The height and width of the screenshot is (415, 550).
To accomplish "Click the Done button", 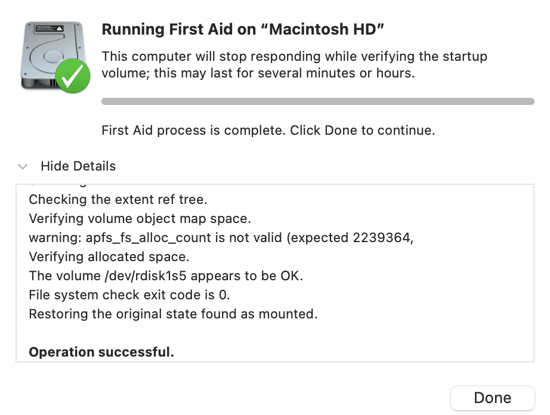I will pos(492,398).
